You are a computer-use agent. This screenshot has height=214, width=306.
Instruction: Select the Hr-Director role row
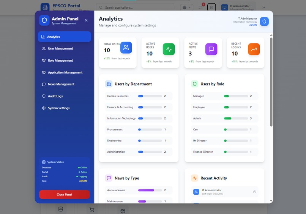[224, 141]
